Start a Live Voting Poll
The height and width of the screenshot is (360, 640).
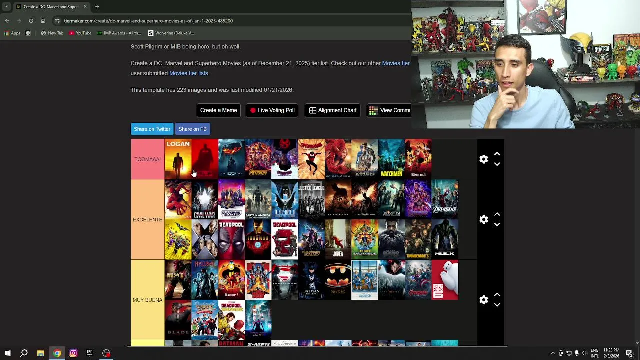(272, 110)
